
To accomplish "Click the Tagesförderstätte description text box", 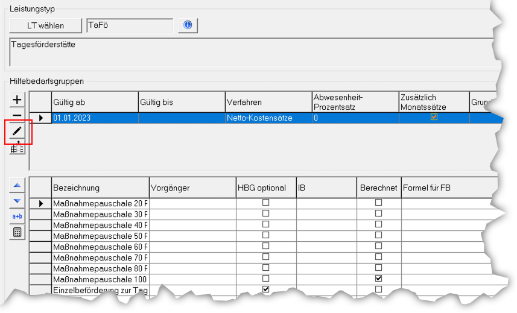I will [x=247, y=52].
